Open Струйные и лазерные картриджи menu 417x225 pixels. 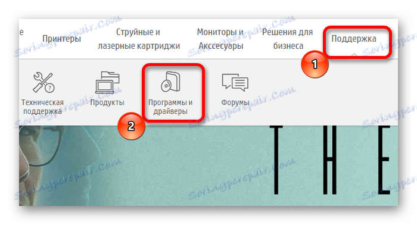[139, 39]
